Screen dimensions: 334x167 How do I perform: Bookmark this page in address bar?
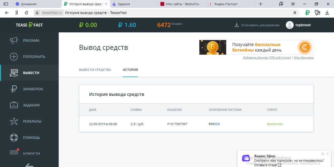[295, 13]
